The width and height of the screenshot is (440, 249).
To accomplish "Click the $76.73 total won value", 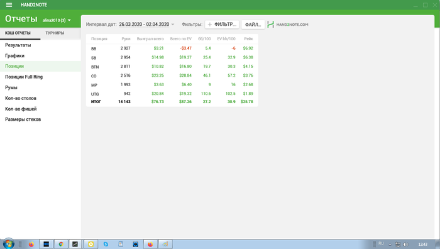I will tap(157, 102).
